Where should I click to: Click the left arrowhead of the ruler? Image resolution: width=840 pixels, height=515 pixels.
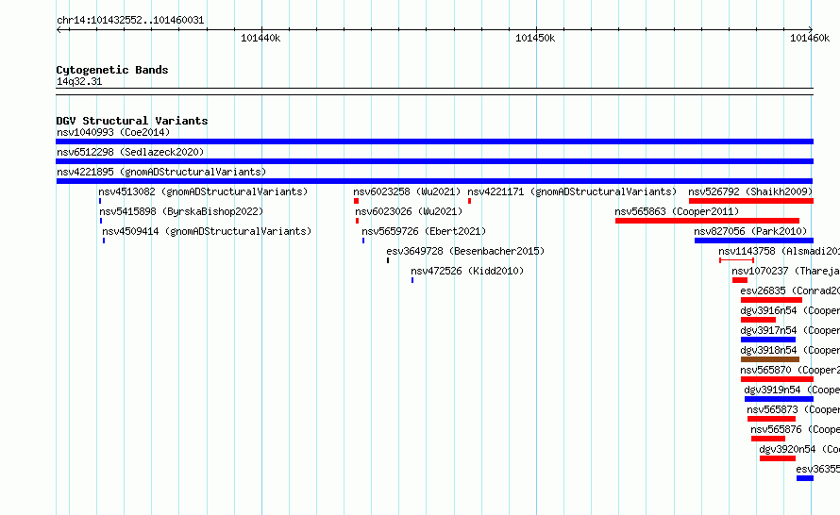coord(59,29)
